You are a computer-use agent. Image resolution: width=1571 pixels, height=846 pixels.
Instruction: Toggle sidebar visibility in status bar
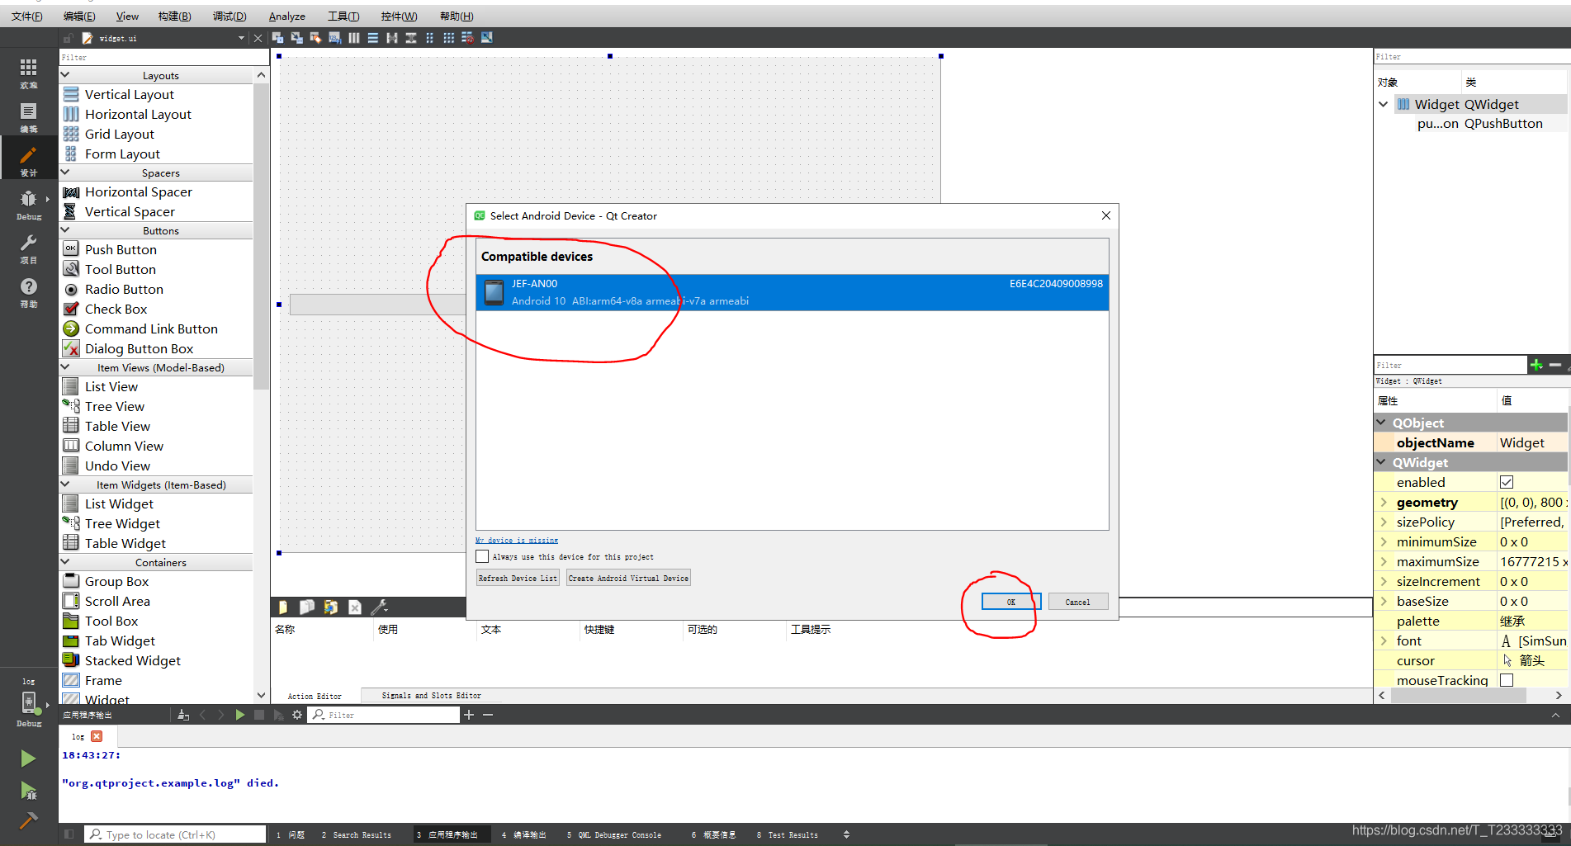pos(69,834)
